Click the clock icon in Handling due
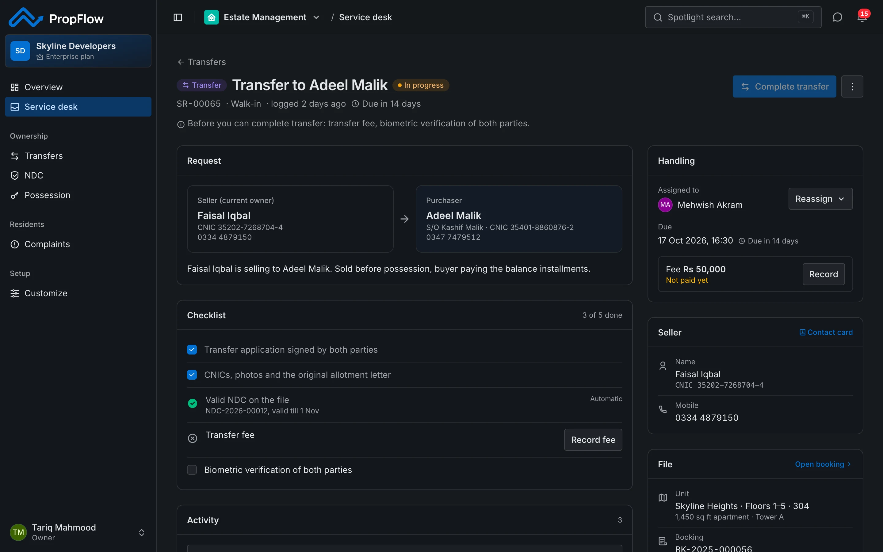 point(741,241)
